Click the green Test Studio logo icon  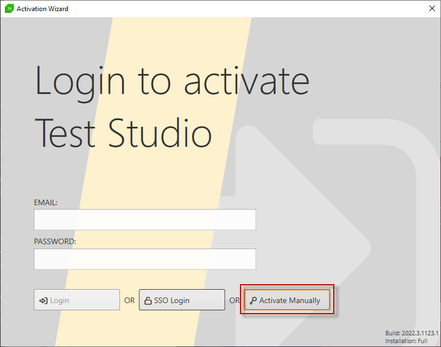click(9, 8)
